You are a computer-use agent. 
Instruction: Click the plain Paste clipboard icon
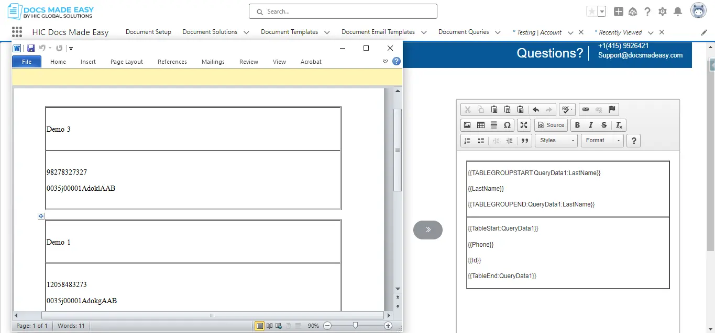[494, 110]
